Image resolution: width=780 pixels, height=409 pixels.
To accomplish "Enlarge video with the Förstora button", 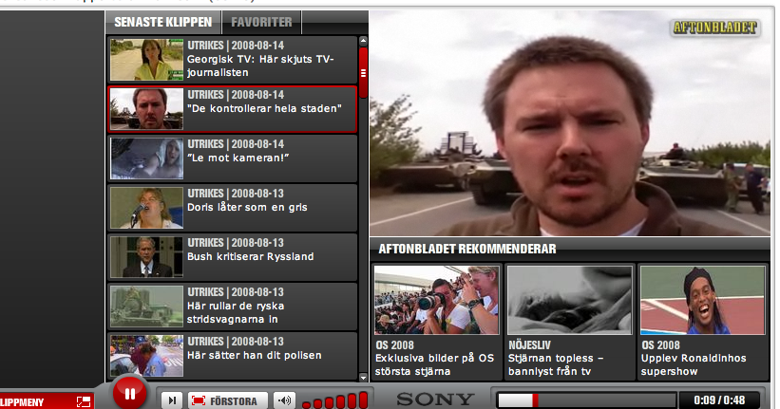I will pyautogui.click(x=228, y=400).
